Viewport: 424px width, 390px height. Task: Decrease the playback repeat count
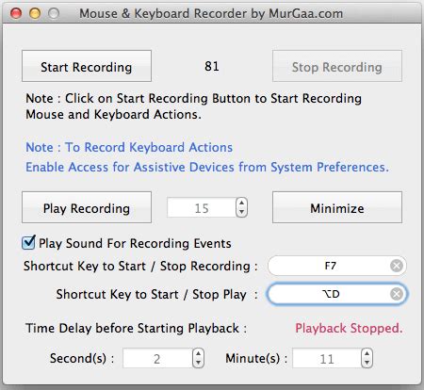coord(241,212)
